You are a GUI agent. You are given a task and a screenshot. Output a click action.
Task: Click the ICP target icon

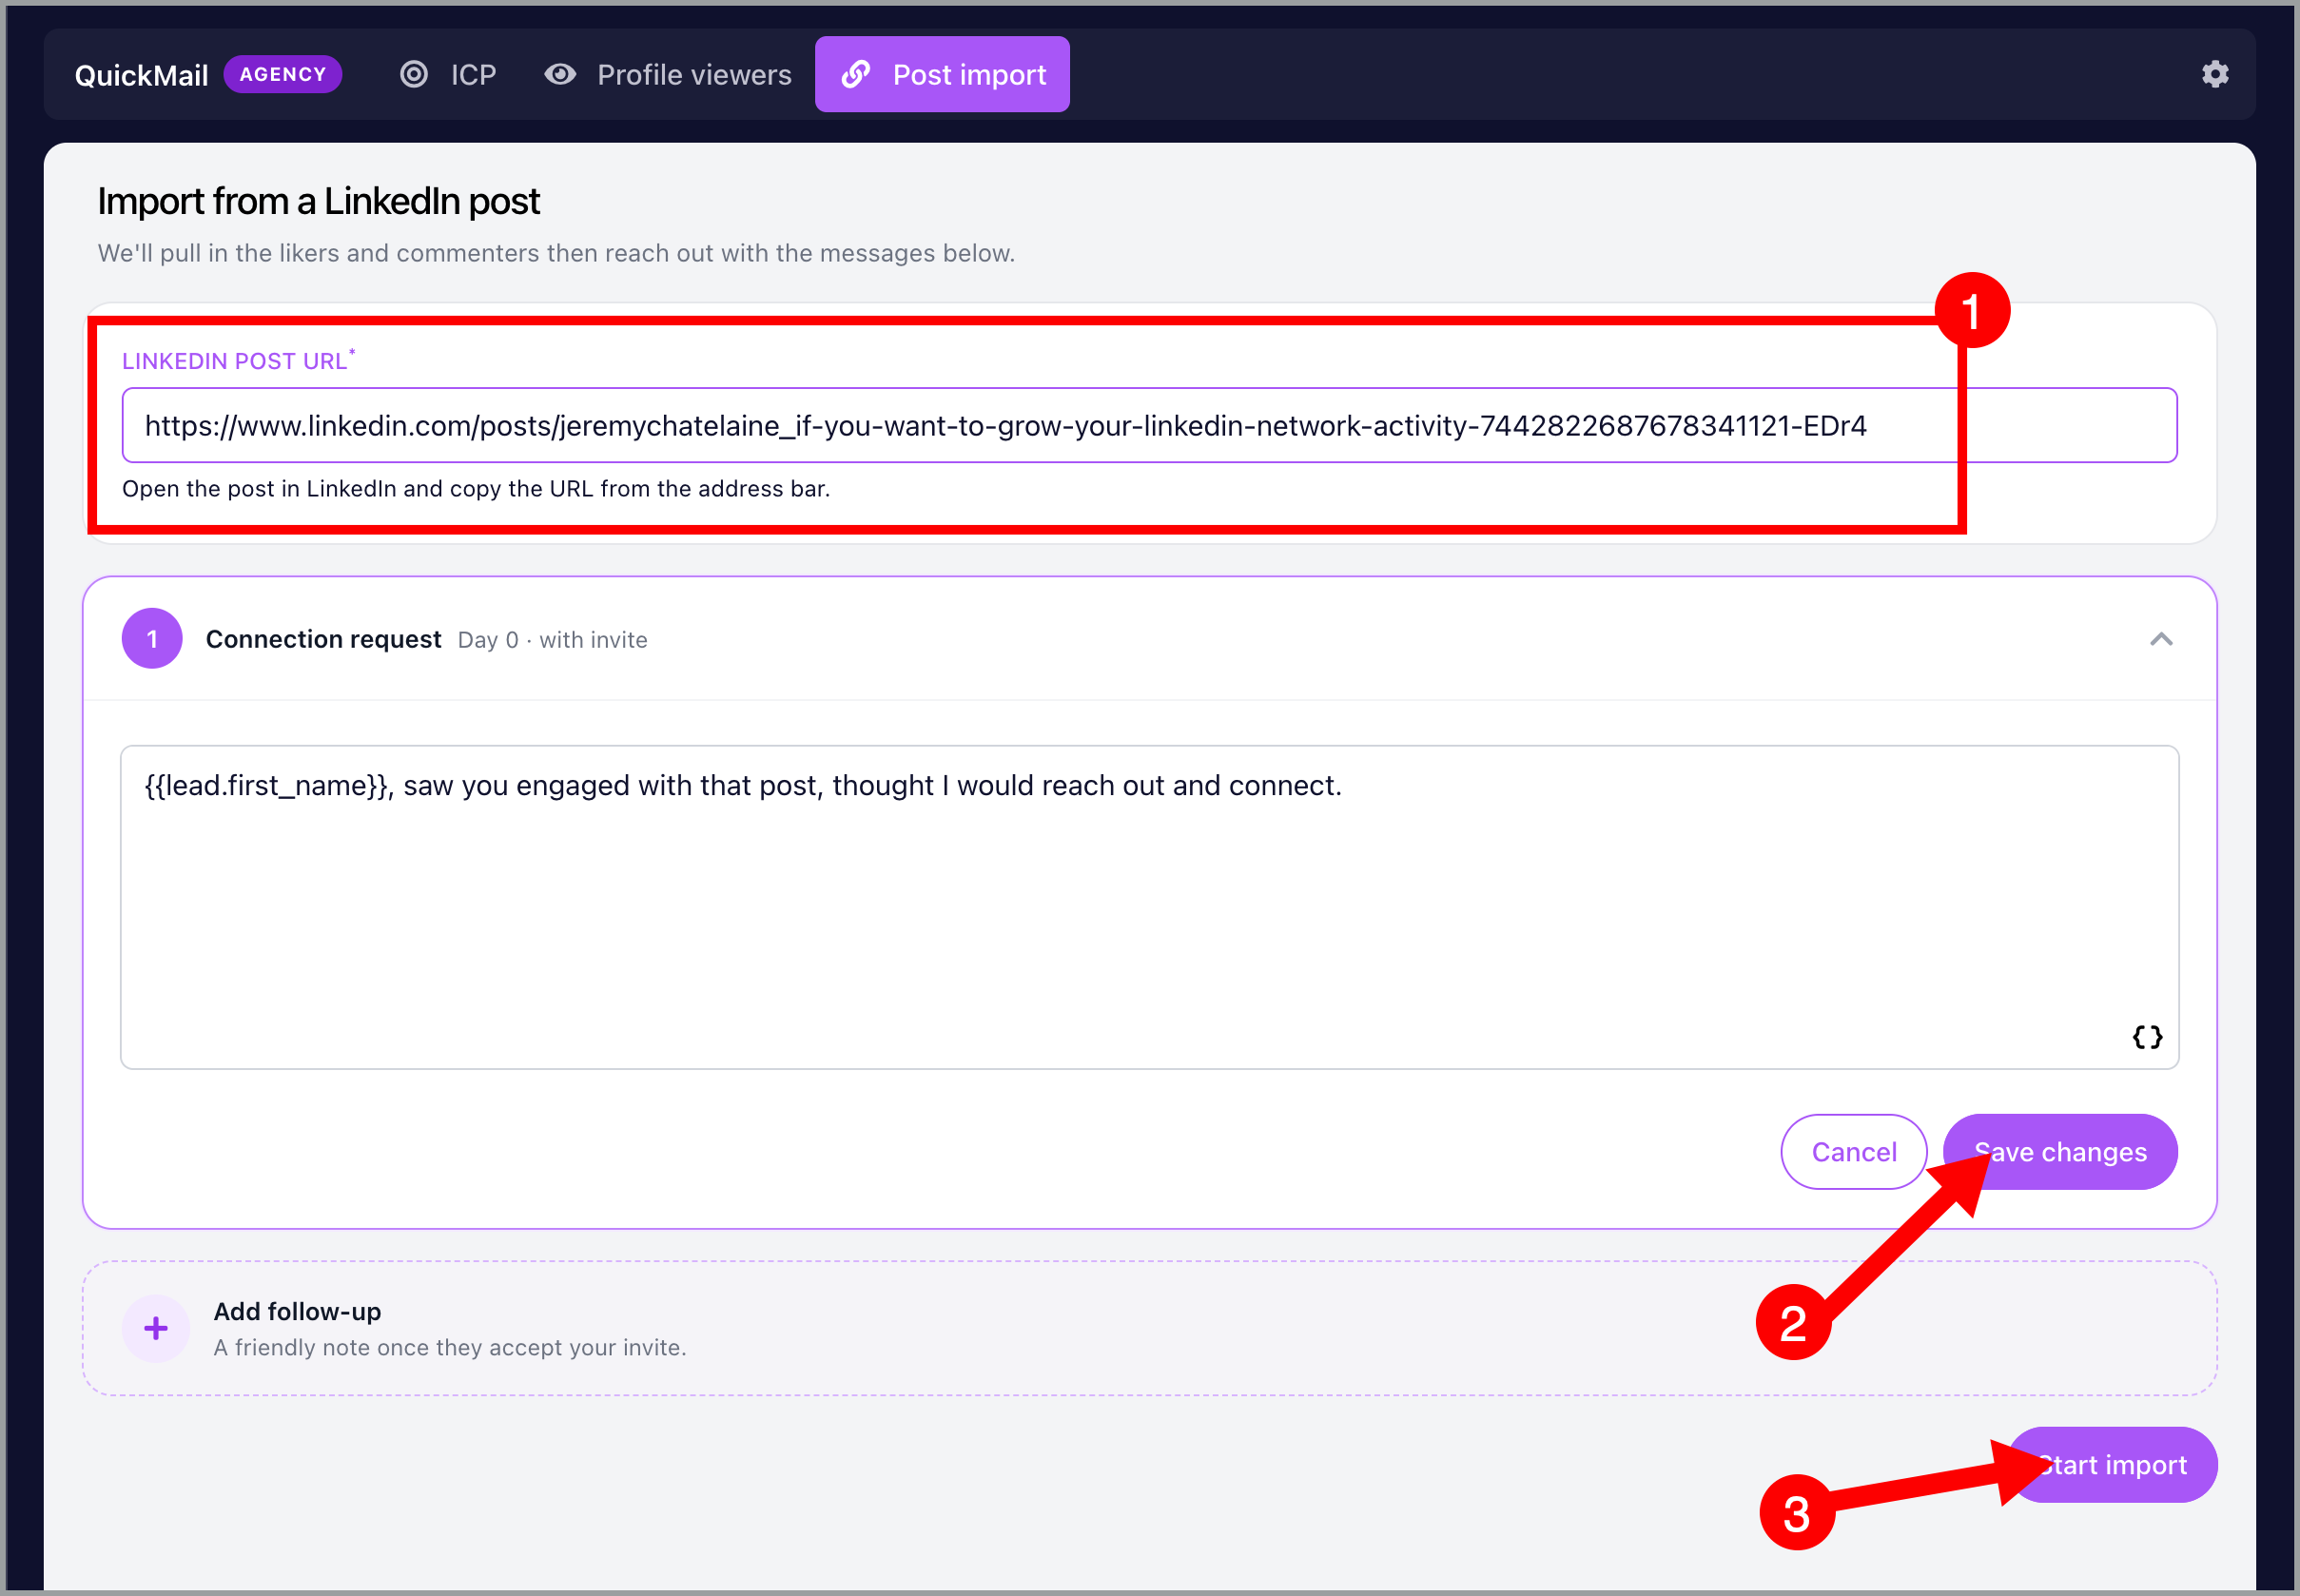[x=414, y=74]
